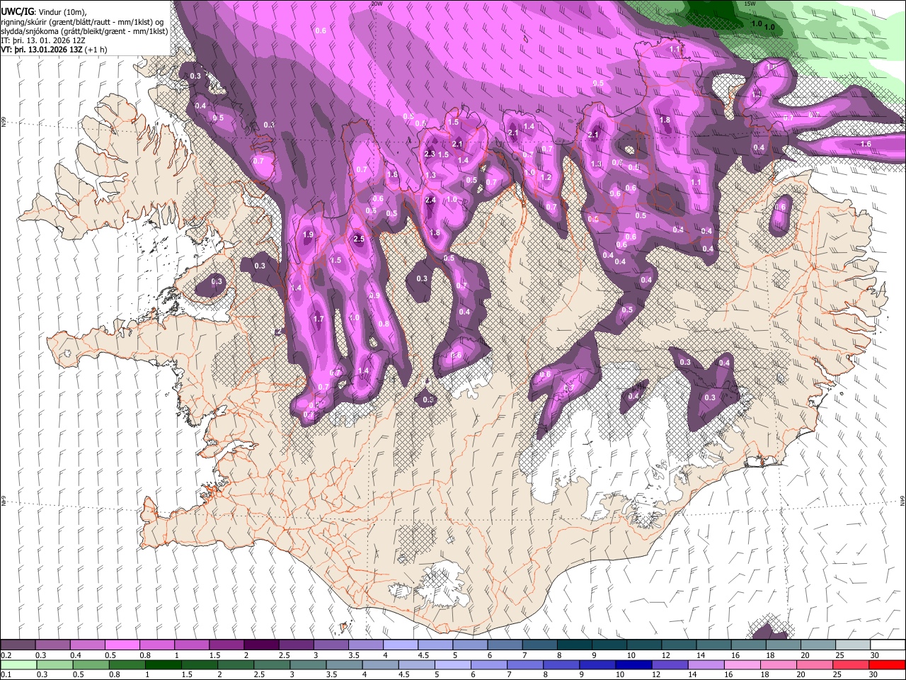This screenshot has height=680, width=906.
Task: Select the darkest purple 2 swatch in top legend row
Action: tap(260, 645)
